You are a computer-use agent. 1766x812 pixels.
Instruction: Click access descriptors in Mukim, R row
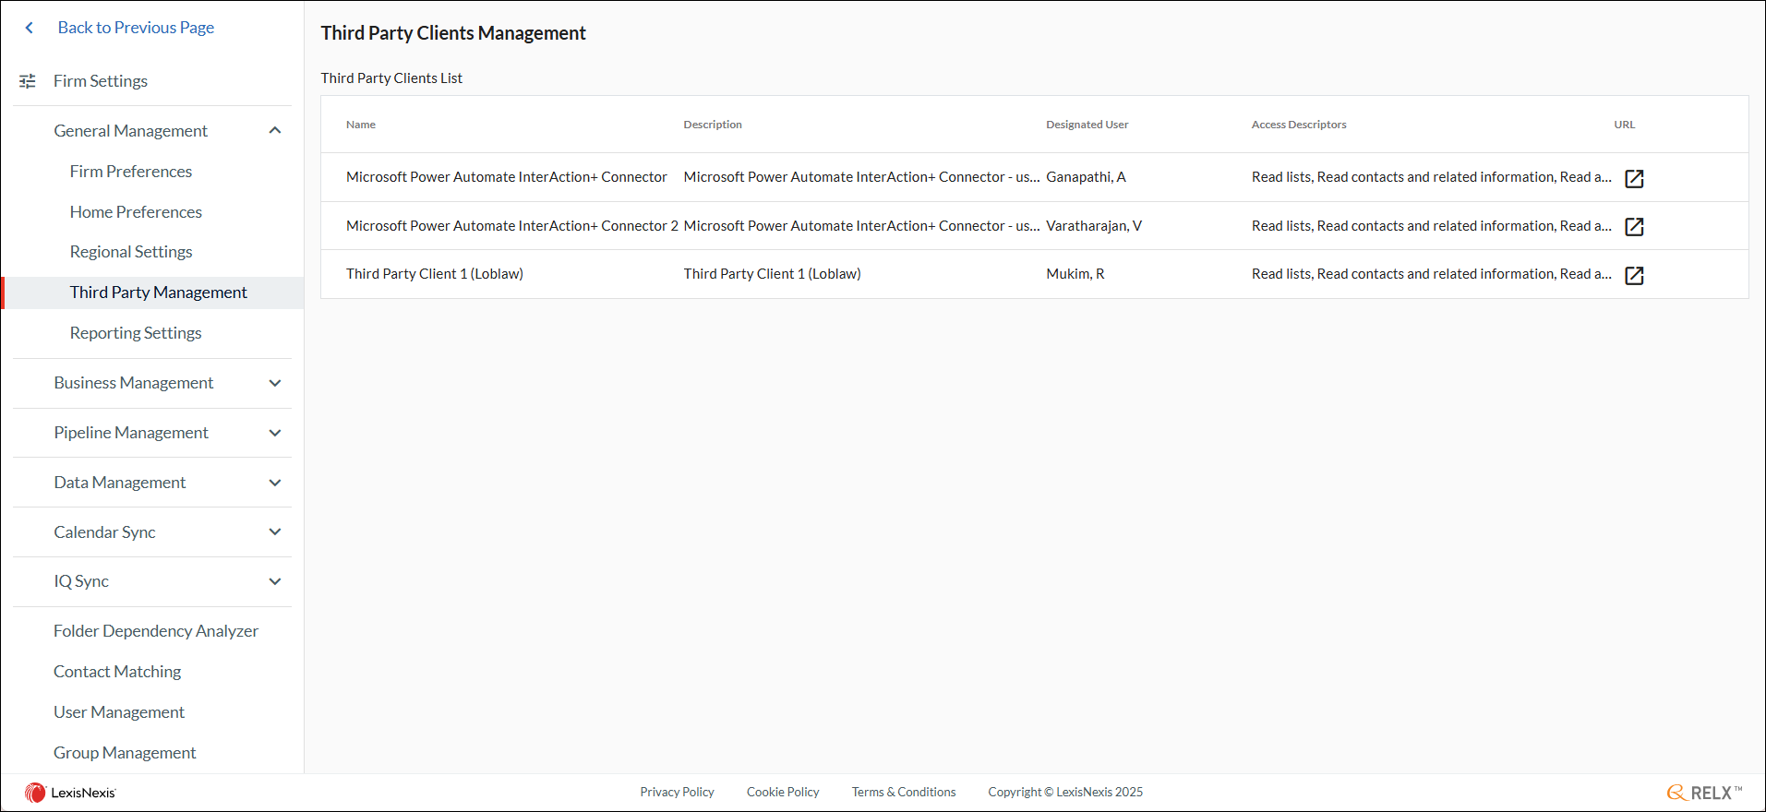tap(1432, 274)
